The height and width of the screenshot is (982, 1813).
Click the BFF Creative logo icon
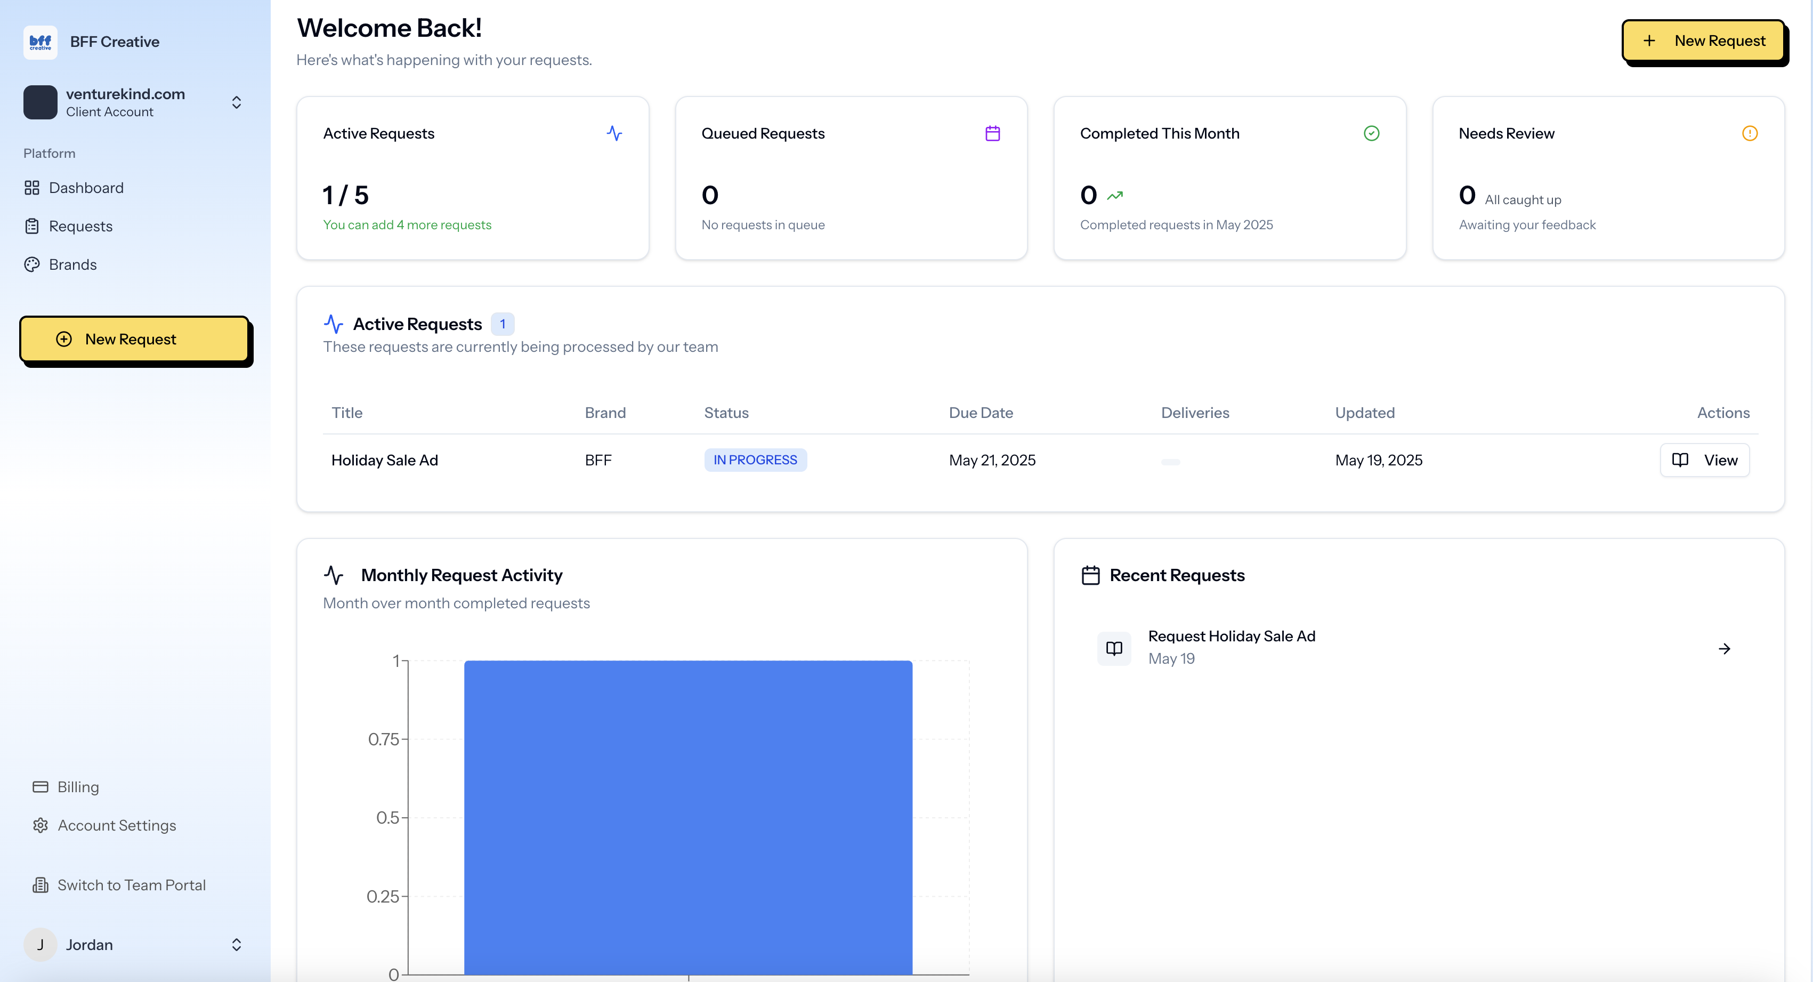[x=40, y=42]
